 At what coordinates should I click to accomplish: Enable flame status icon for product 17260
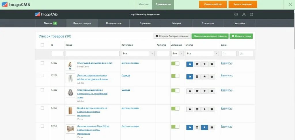190,91
